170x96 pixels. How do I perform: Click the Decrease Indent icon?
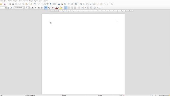tap(91, 8)
